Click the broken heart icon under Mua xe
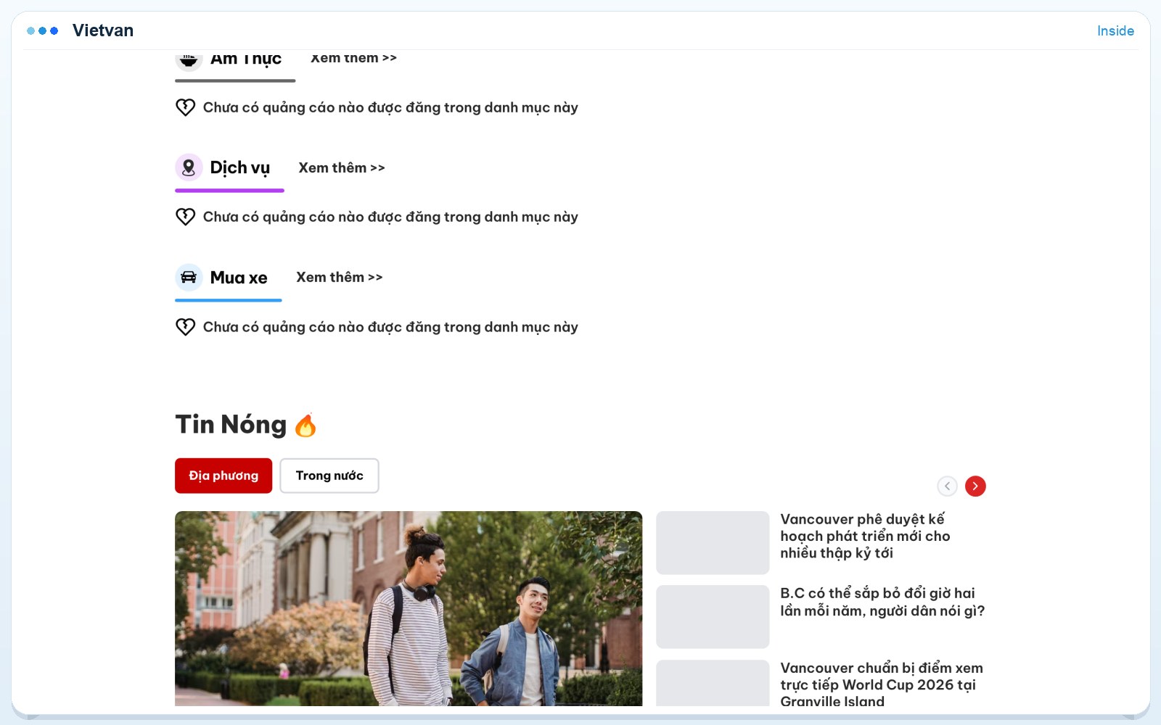The image size is (1161, 725). (185, 327)
